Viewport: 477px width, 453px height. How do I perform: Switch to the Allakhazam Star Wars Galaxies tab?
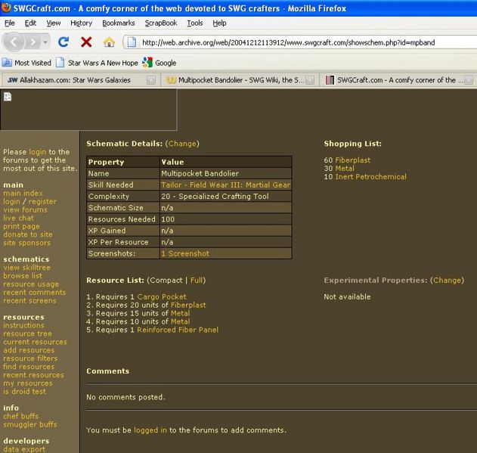click(x=74, y=79)
